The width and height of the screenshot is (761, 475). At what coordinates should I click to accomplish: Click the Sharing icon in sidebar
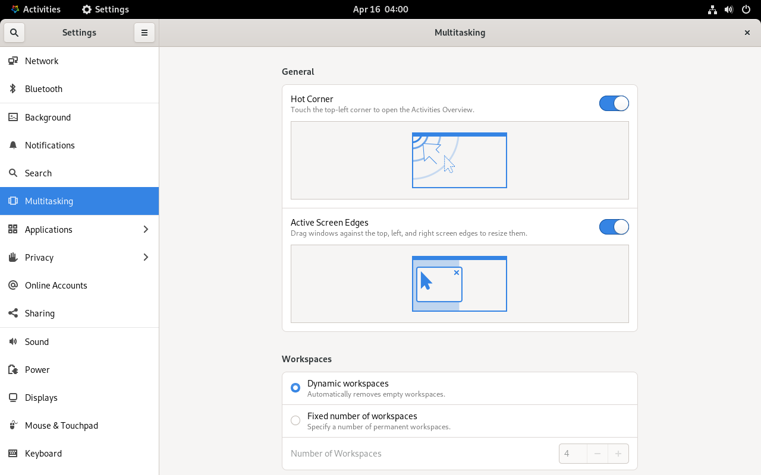coord(13,313)
